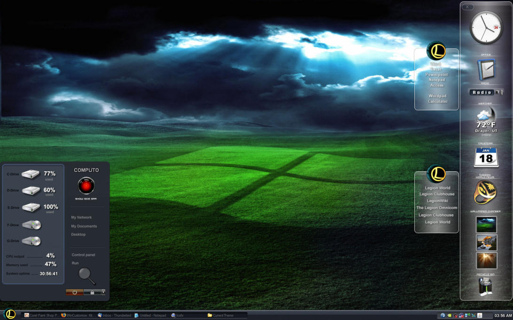This screenshot has width=513, height=320.
Task: Click the Draper, UT location label
Action: tap(486, 131)
